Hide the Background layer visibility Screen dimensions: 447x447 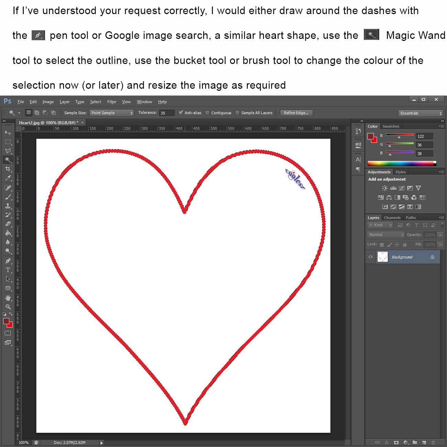click(x=371, y=257)
